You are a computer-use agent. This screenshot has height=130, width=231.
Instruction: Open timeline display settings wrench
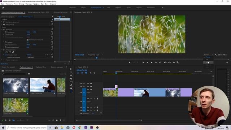pyautogui.click(x=94, y=73)
